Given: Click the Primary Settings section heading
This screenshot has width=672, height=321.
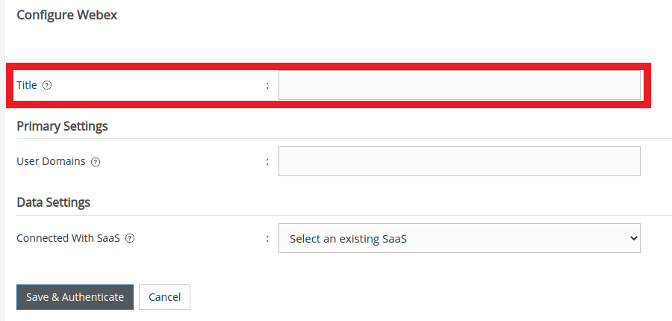Looking at the screenshot, I should coord(62,126).
